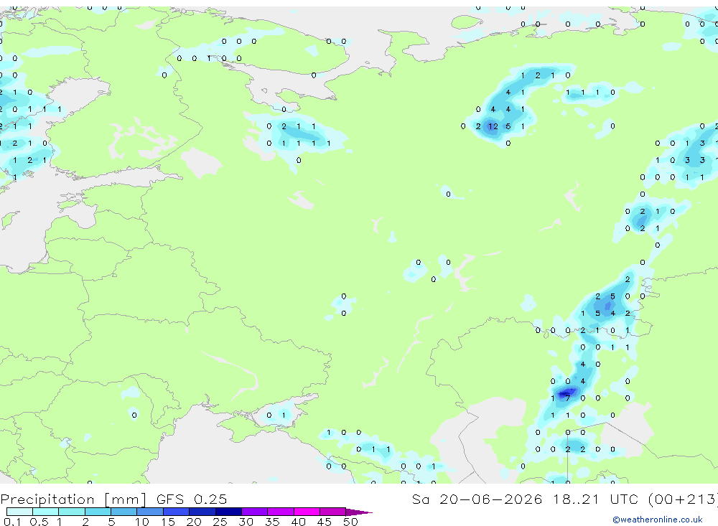Click the '12' precipitation value on map
The image size is (718, 526).
(x=493, y=126)
